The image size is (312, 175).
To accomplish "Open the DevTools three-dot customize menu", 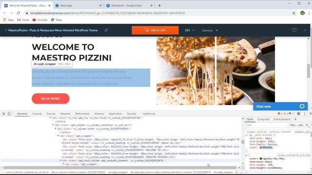I will point(304,113).
